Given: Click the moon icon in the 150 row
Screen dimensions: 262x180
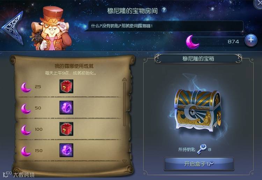Looking at the screenshot, I should [x=26, y=151].
